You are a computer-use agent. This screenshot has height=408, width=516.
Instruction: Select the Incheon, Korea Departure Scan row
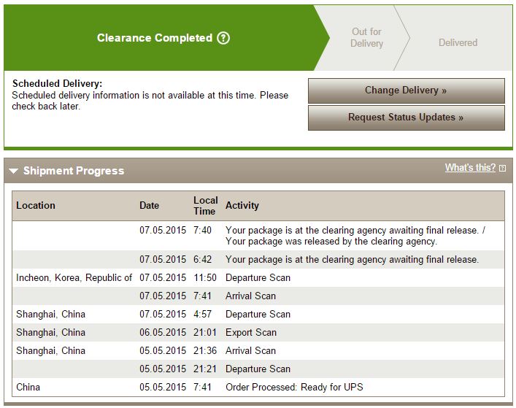258,277
